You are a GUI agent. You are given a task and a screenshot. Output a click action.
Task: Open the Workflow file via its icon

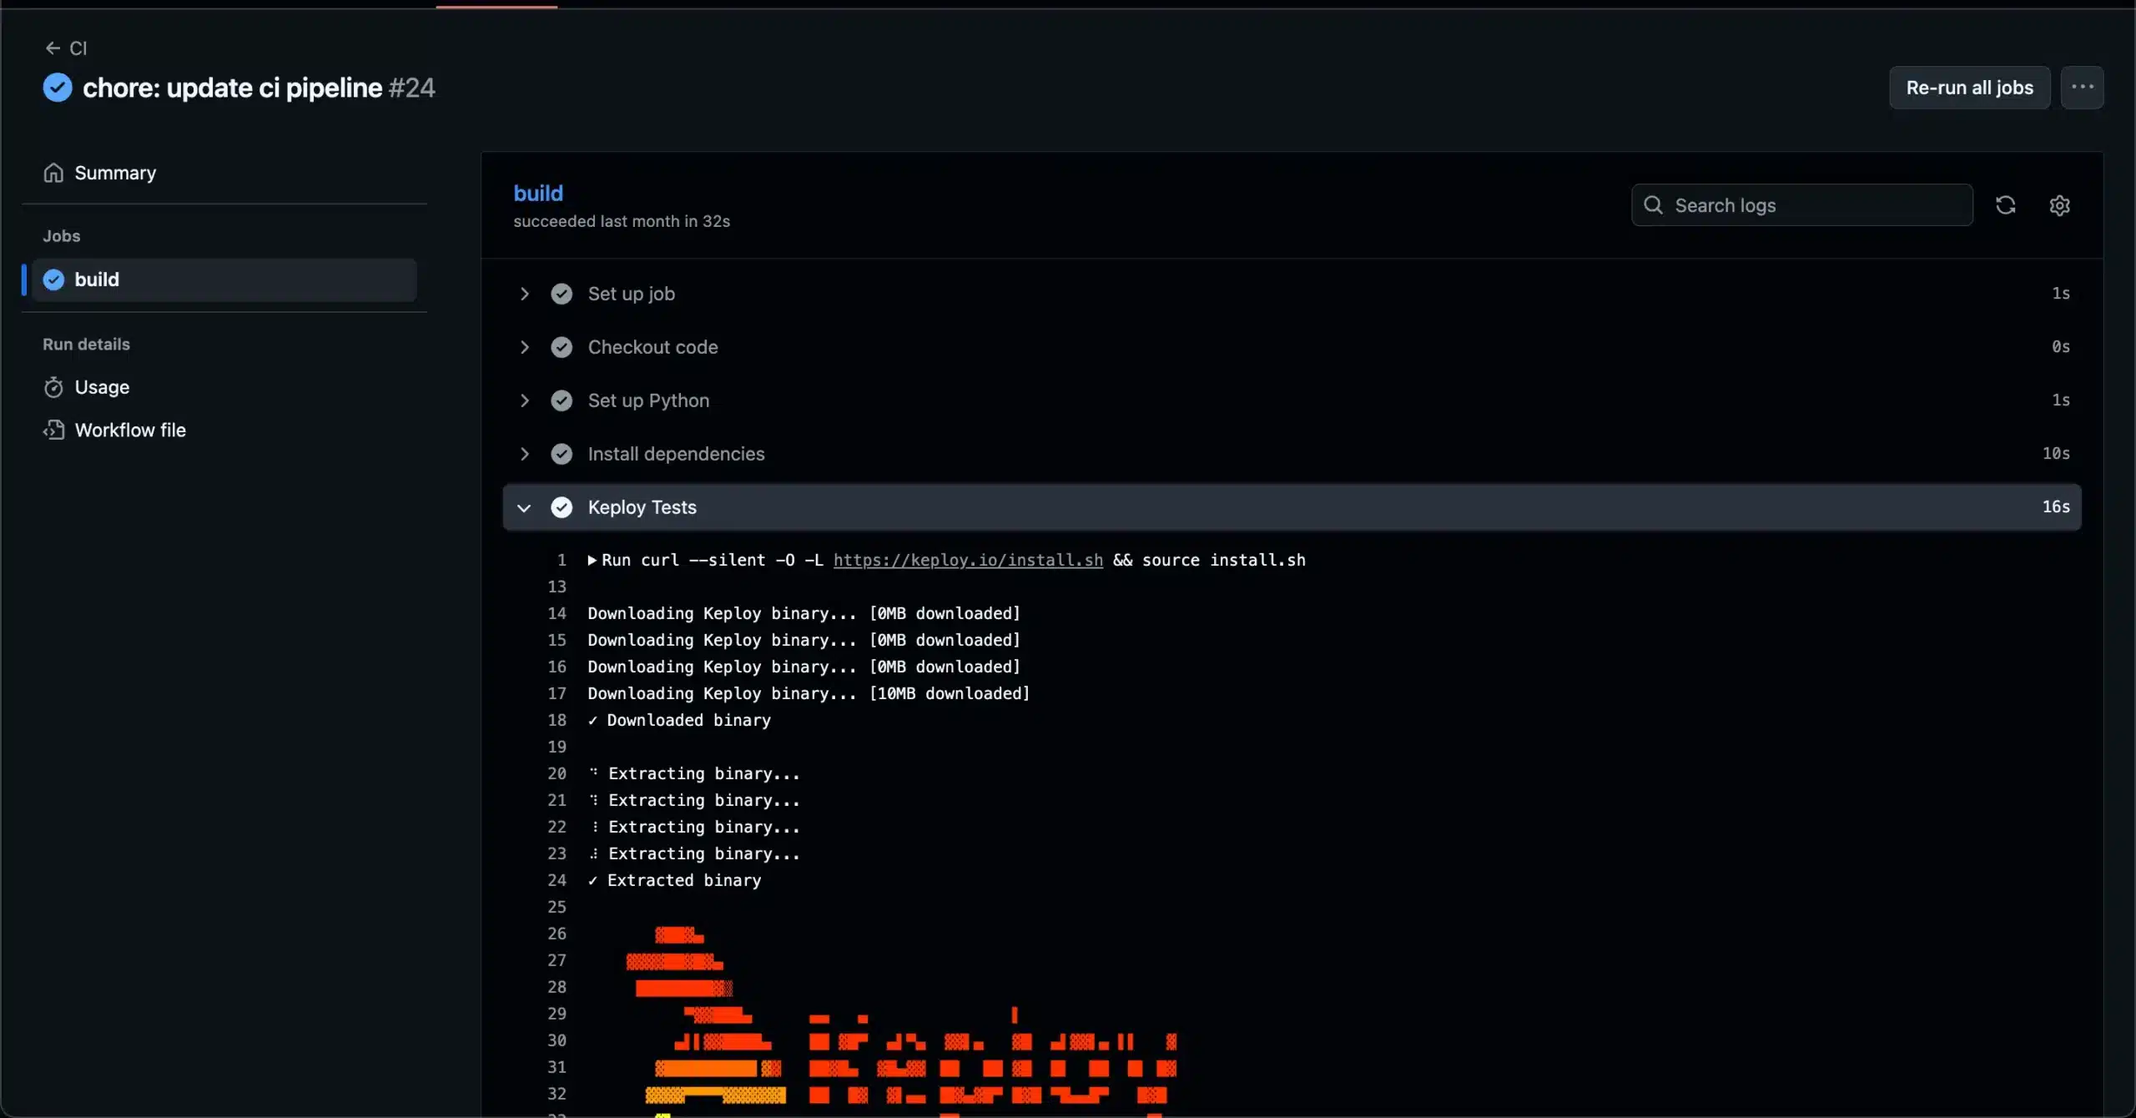pos(53,430)
